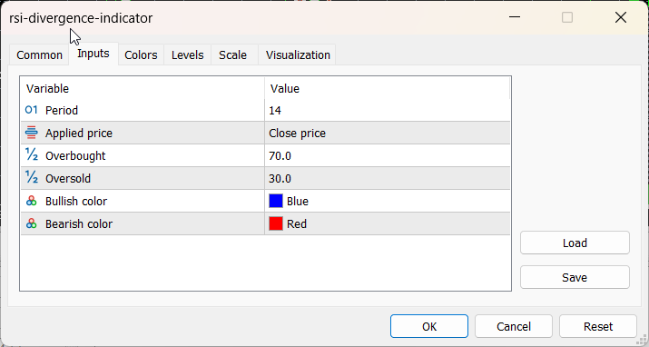Image resolution: width=649 pixels, height=347 pixels.
Task: Edit the Overbought value 70.0
Action: point(387,155)
